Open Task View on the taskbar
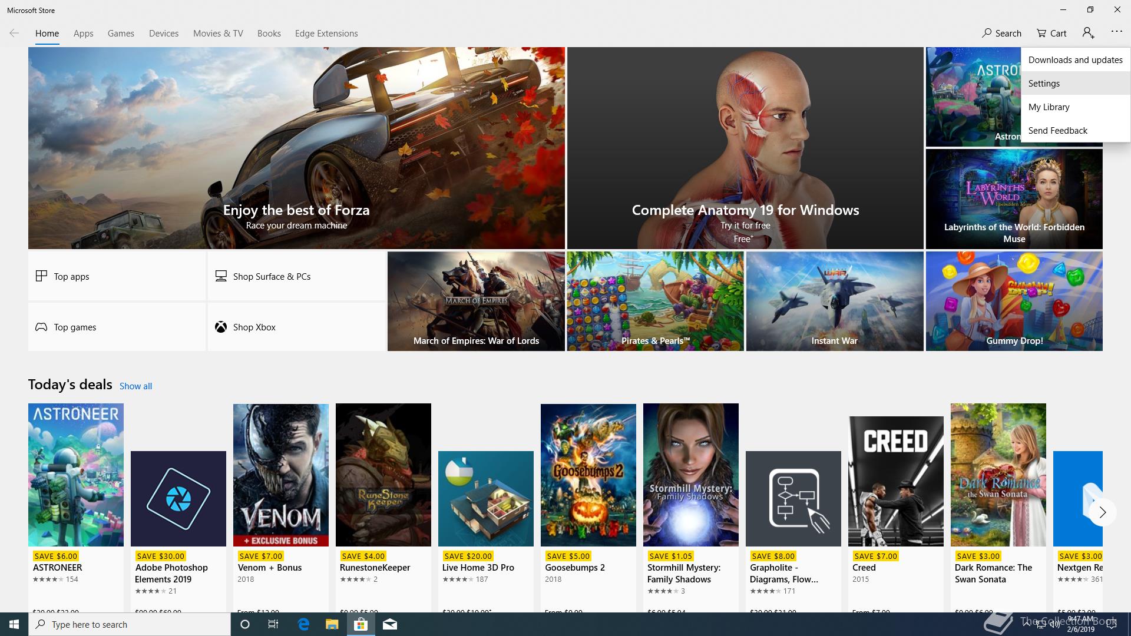This screenshot has width=1131, height=636. pos(273,624)
